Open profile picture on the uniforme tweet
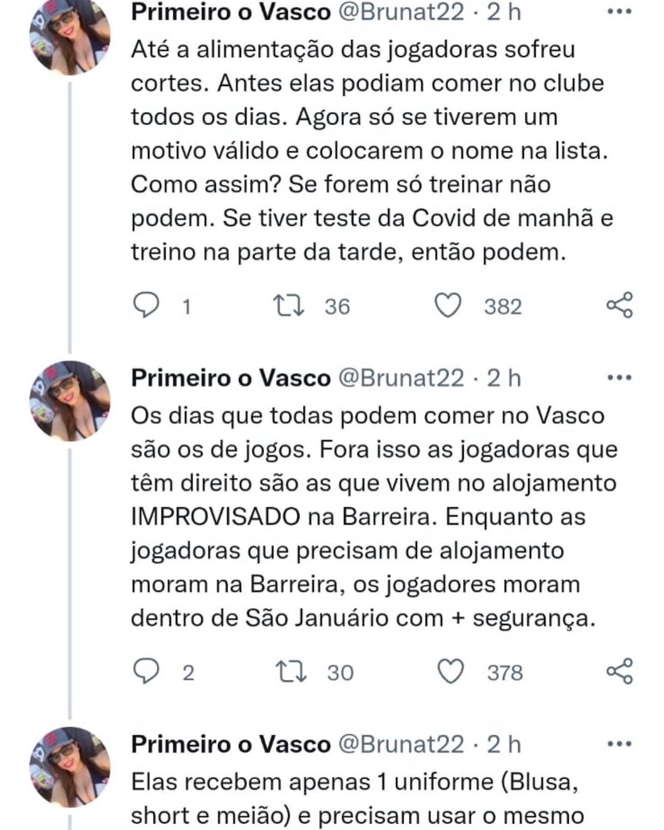Viewport: 664px width, 830px height. (x=70, y=767)
